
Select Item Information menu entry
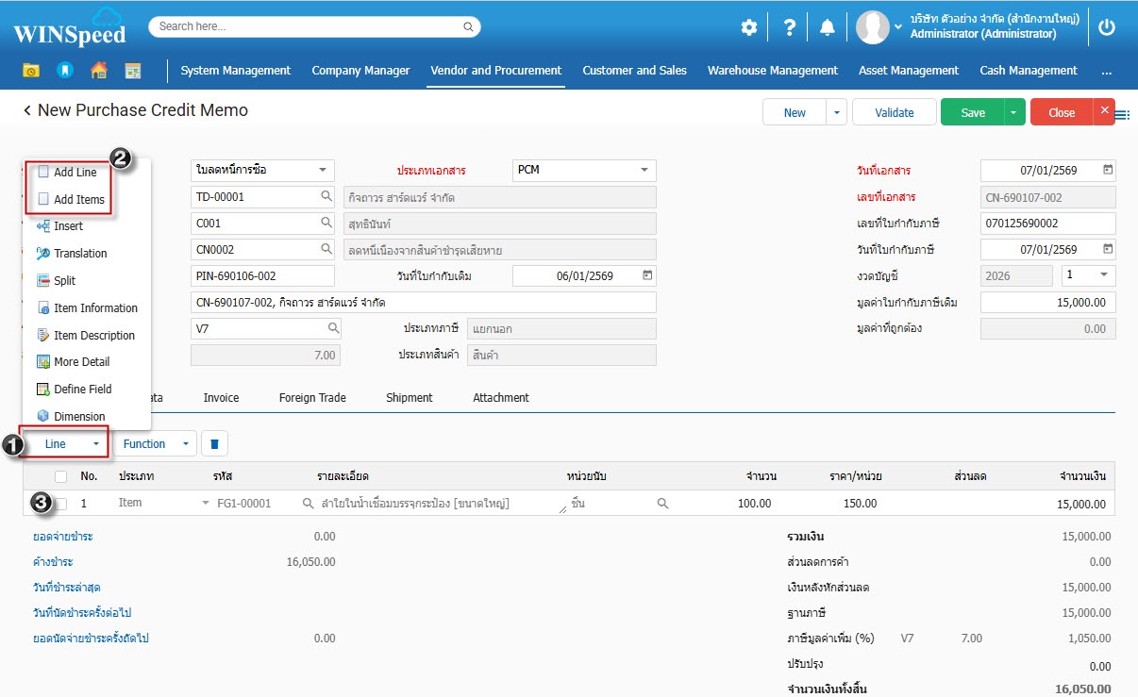click(x=94, y=308)
